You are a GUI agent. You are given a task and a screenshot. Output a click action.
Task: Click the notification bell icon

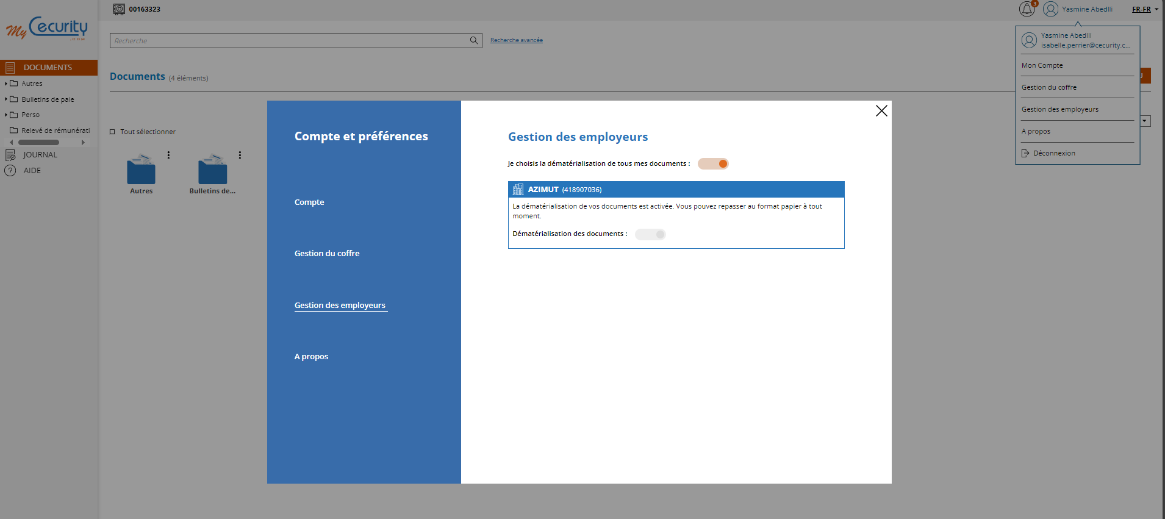click(1027, 9)
